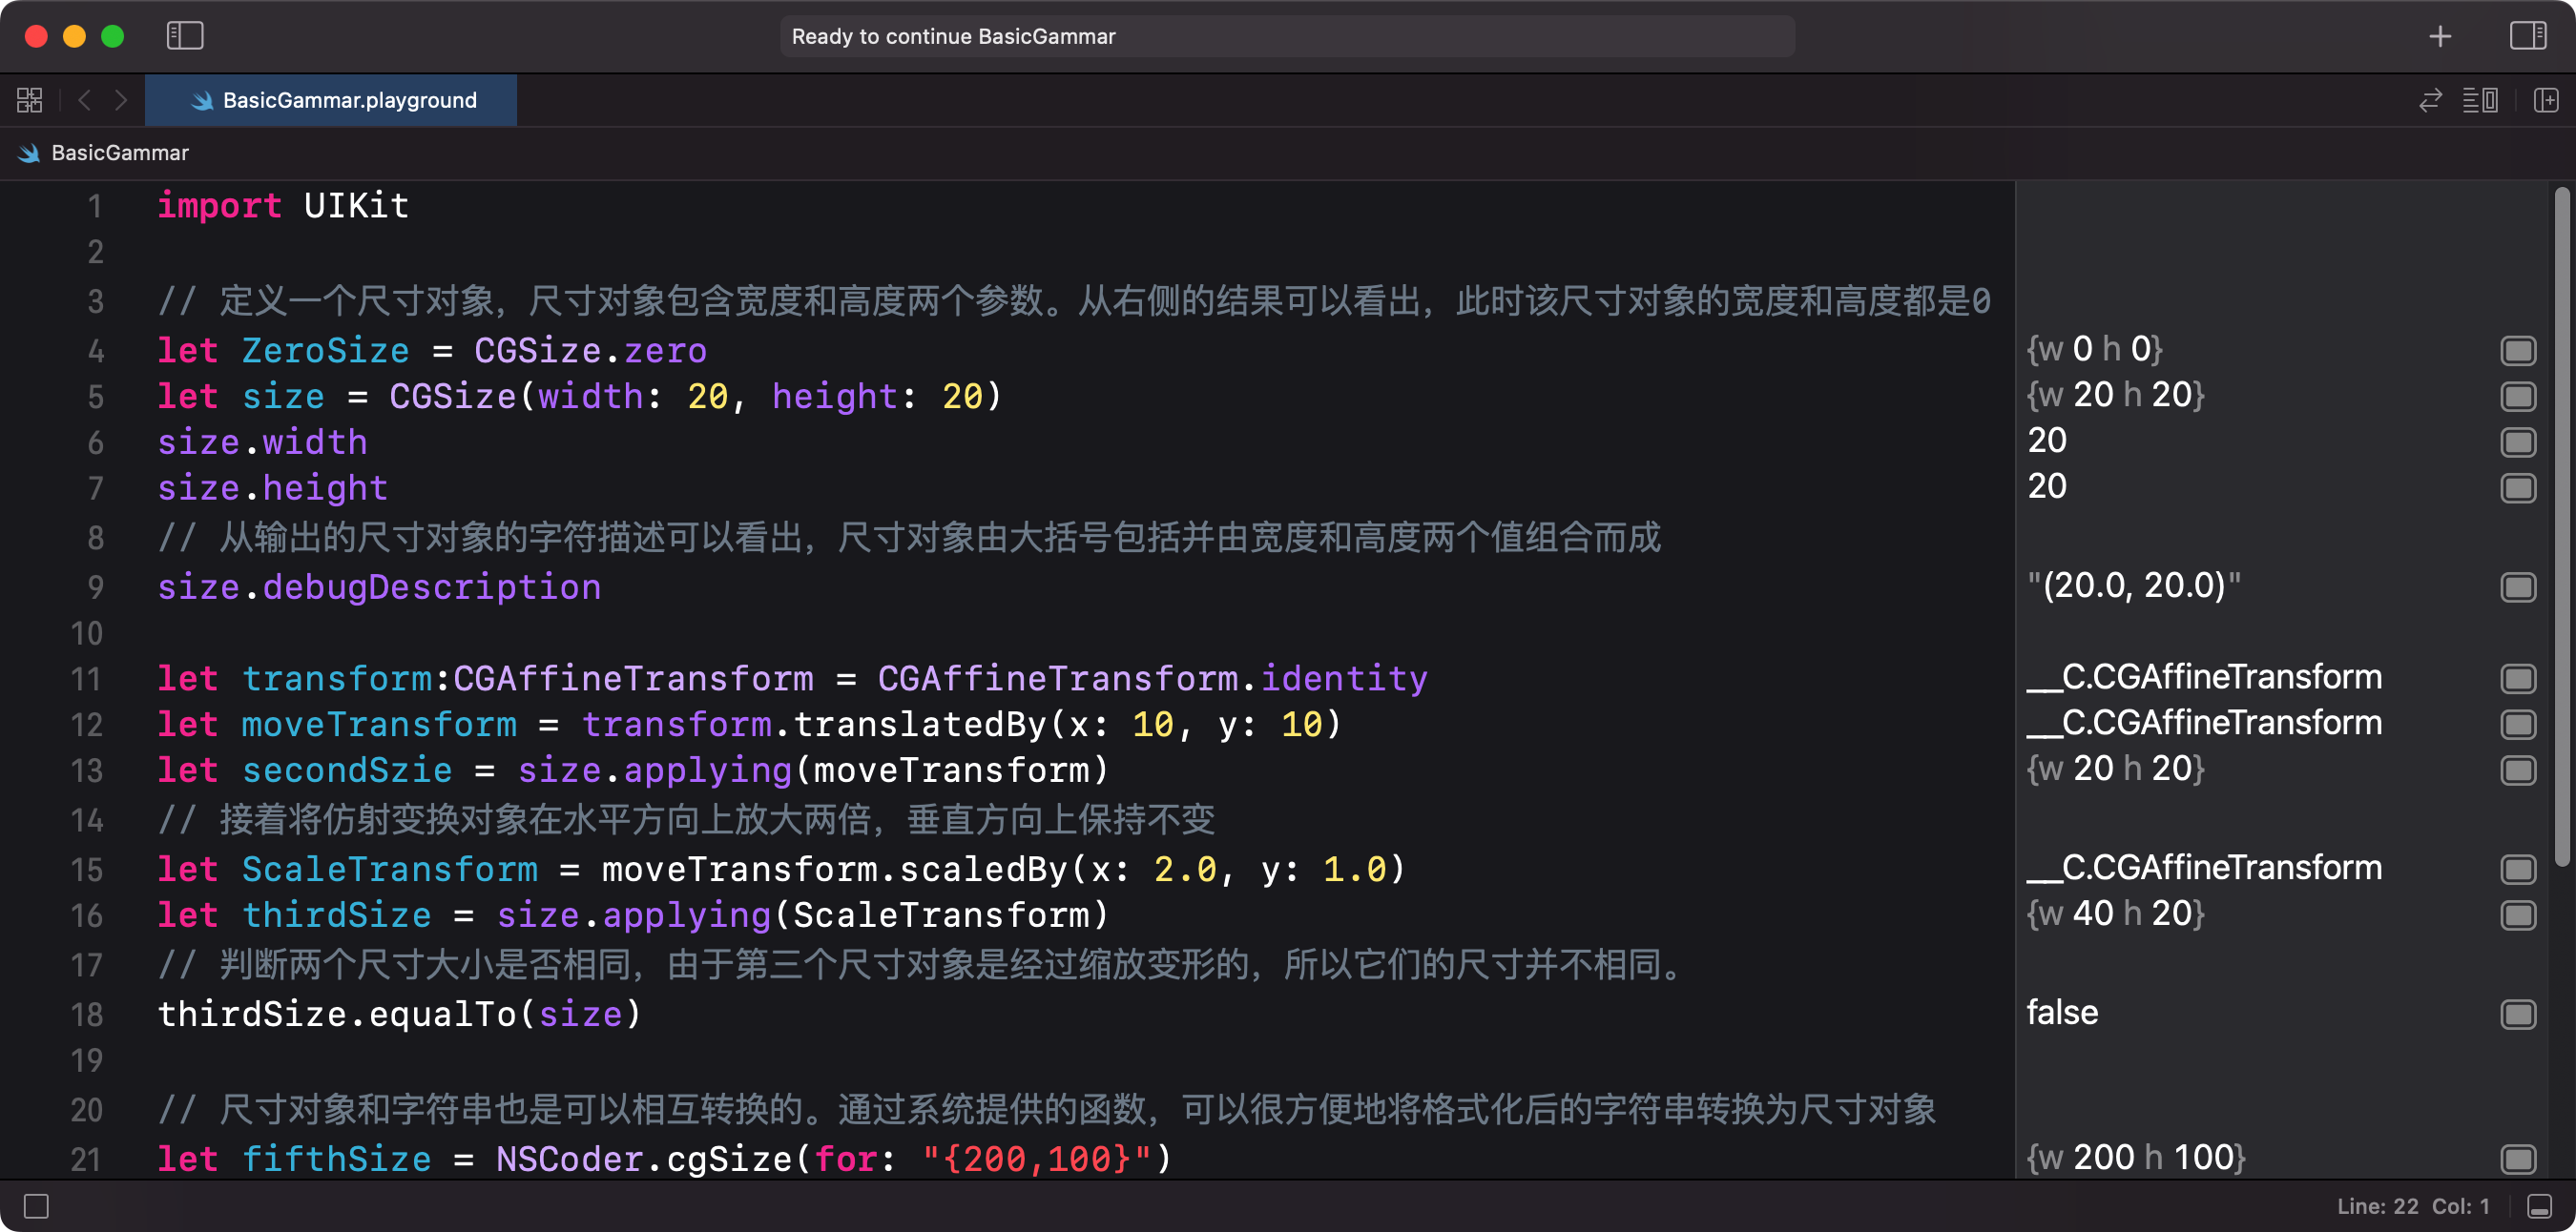This screenshot has width=2576, height=1232.
Task: Select the BasicGammar.playground tab
Action: [331, 100]
